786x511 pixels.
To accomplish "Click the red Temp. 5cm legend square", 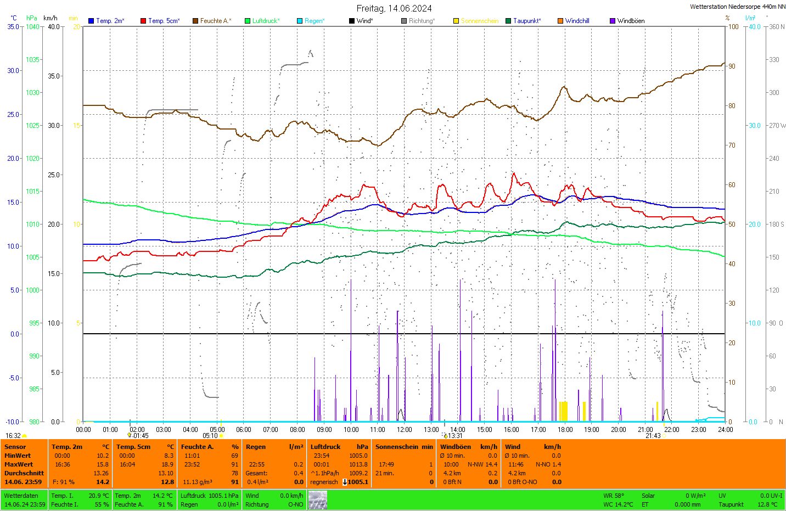I will (x=143, y=21).
